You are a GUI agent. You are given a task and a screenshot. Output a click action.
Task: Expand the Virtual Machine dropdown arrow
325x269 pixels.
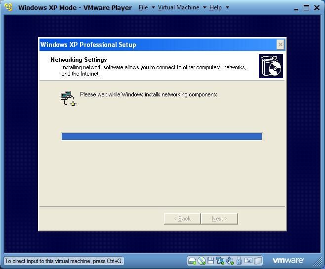[x=204, y=7]
